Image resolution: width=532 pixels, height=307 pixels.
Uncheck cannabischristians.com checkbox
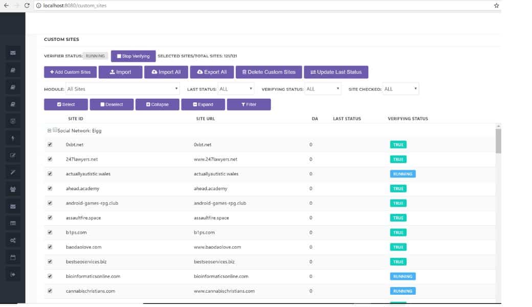50,291
